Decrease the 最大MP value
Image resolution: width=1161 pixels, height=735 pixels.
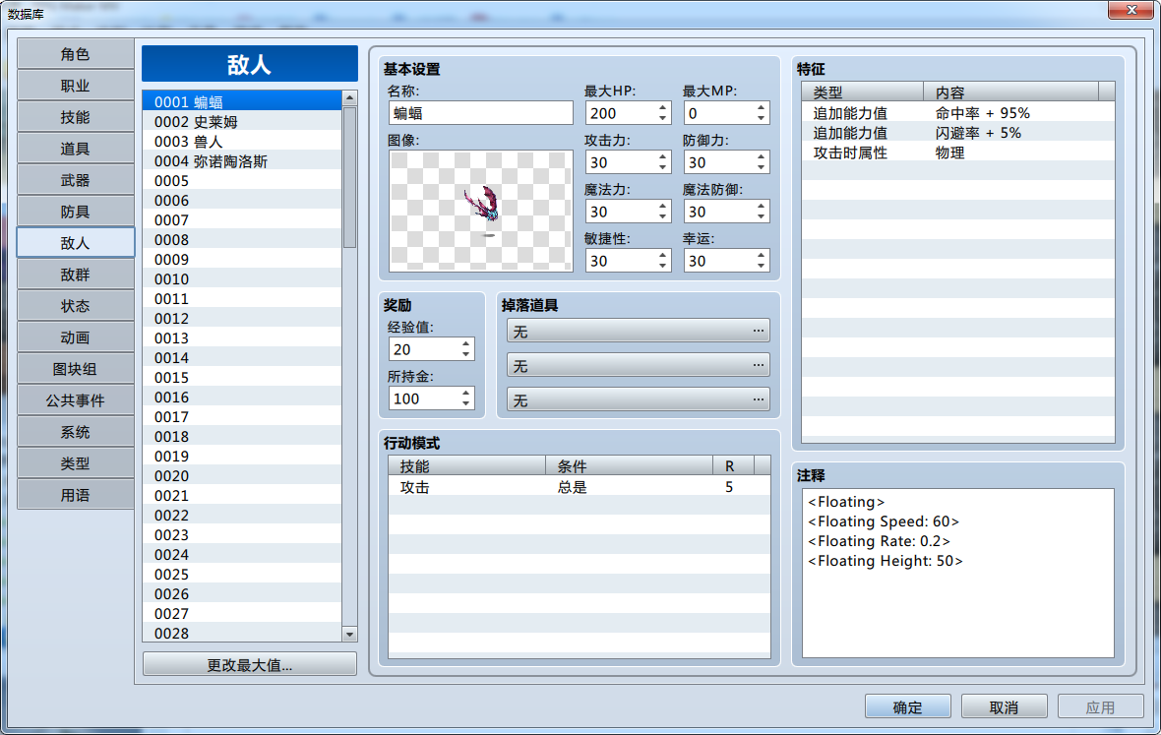(x=762, y=118)
